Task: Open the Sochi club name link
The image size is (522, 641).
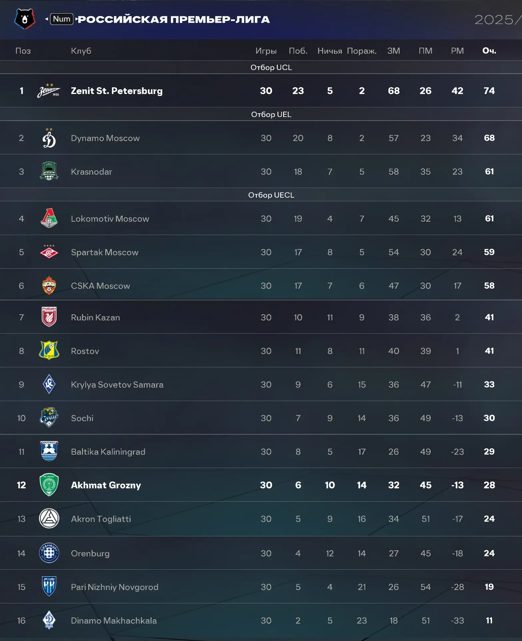Action: click(82, 418)
